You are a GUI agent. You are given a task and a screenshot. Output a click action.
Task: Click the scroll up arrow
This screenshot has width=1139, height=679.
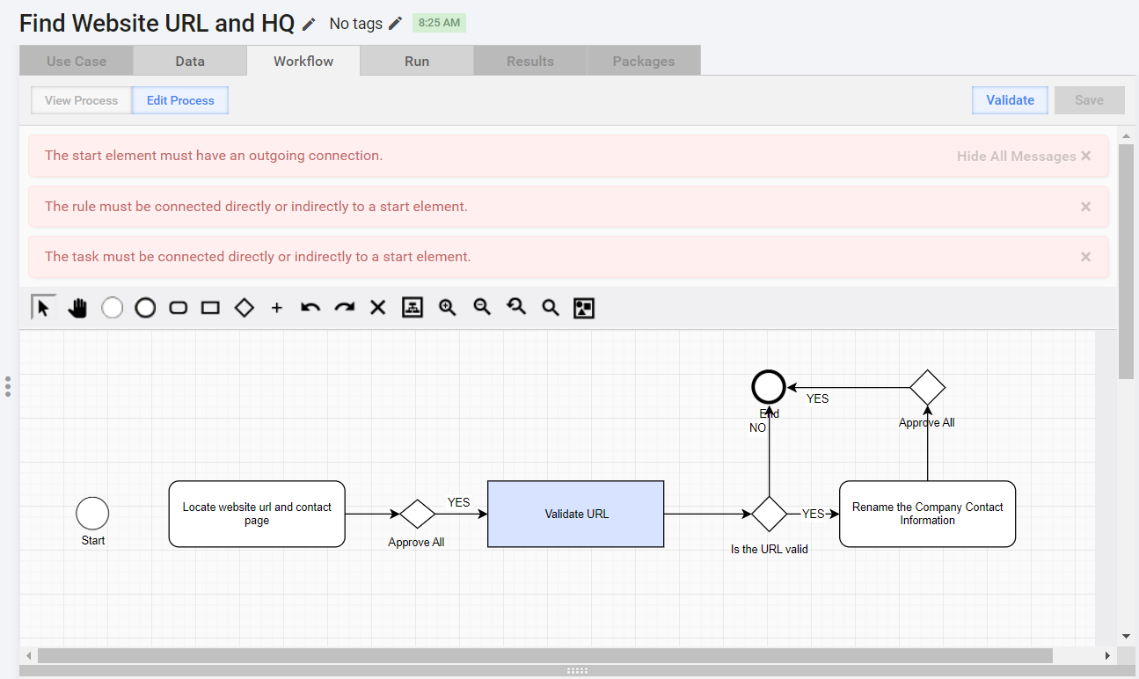click(x=1126, y=136)
